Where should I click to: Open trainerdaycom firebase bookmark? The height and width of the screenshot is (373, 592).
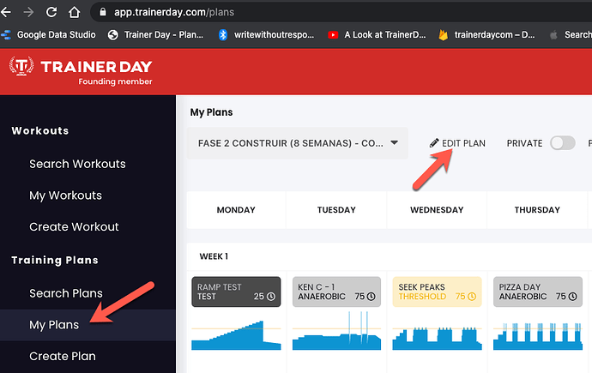486,34
